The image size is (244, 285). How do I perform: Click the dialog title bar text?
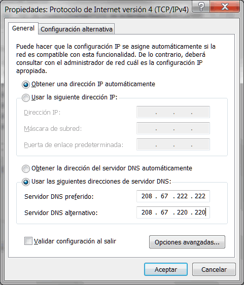tap(96, 10)
